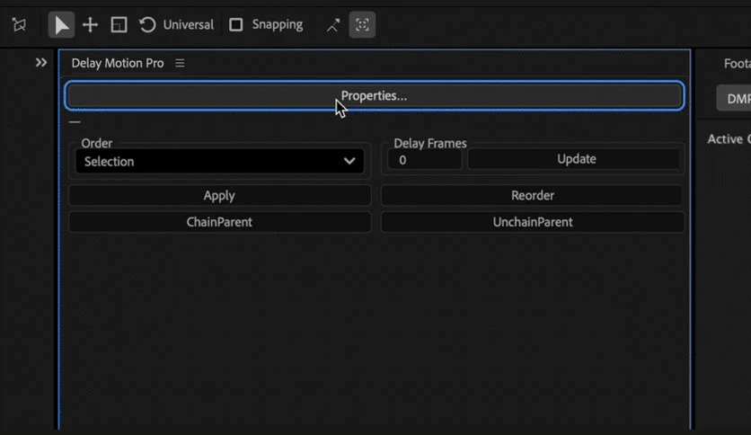Select the Rotation tool icon
This screenshot has width=751, height=435.
click(147, 25)
